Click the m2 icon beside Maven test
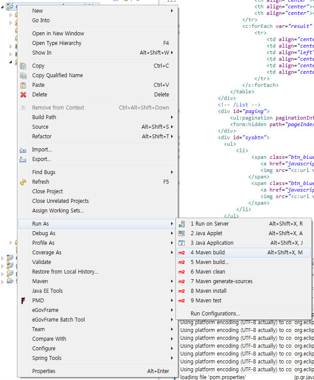 [182, 301]
